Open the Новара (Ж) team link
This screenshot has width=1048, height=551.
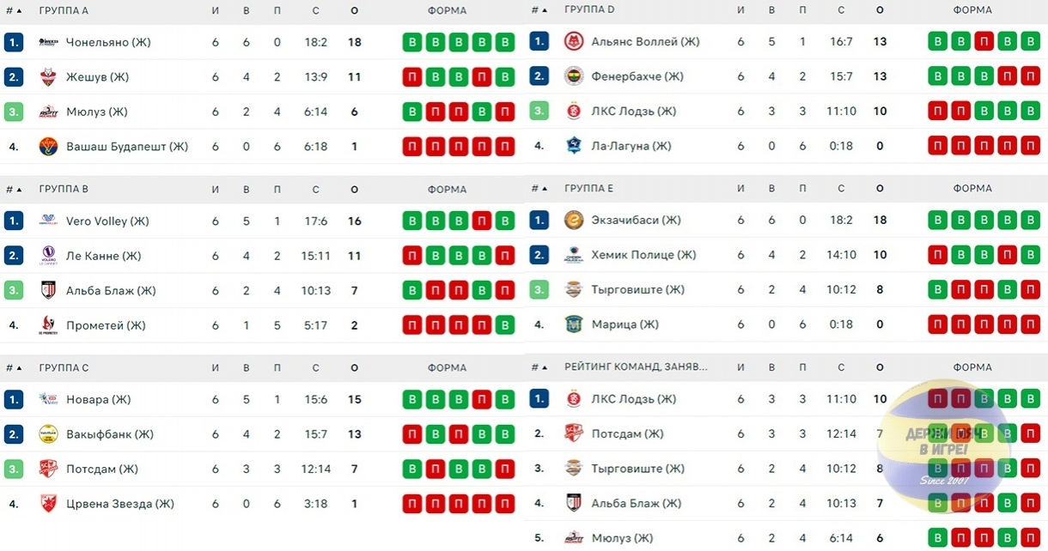pyautogui.click(x=99, y=400)
